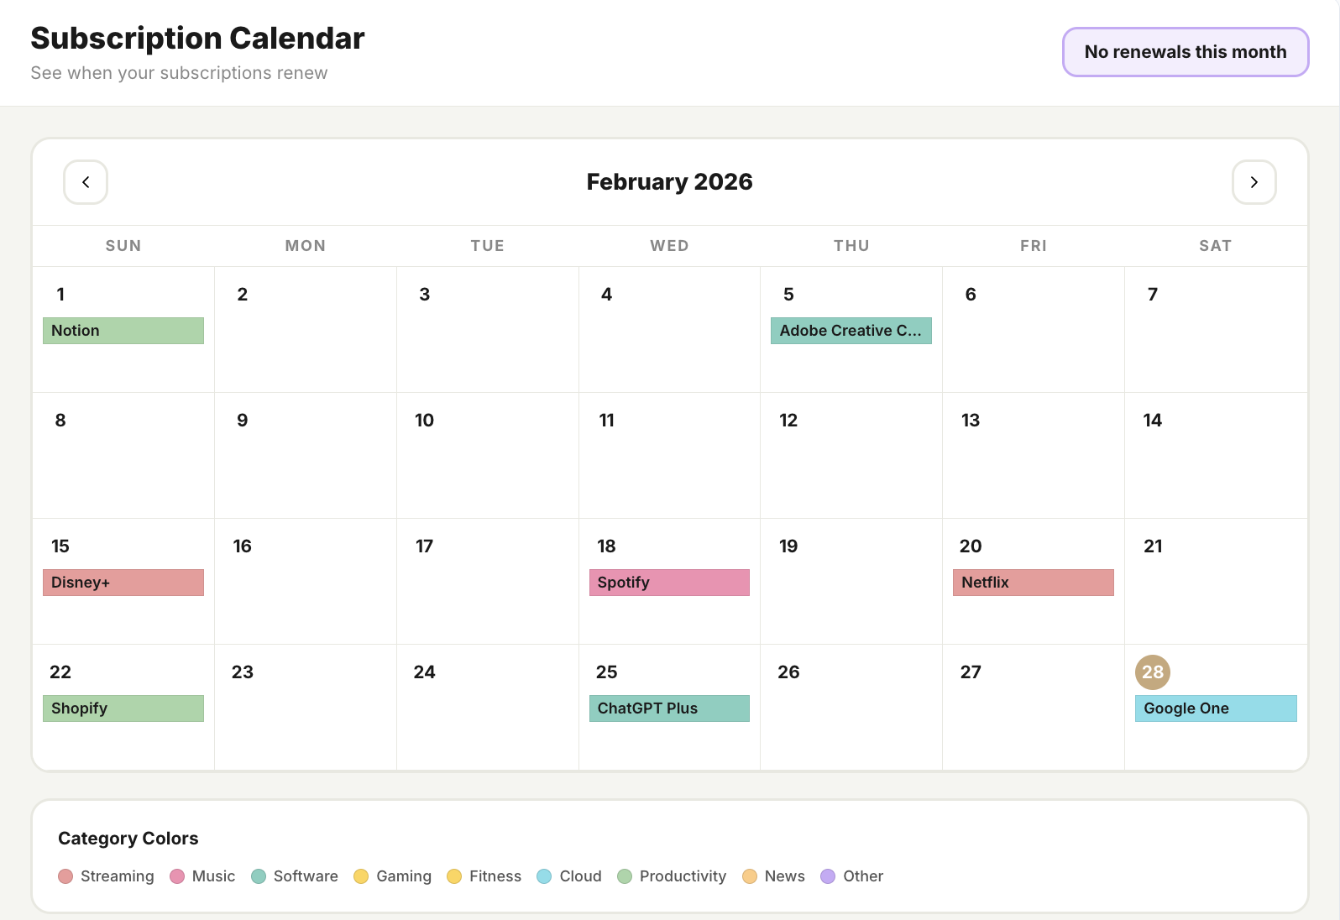Select the Software category color dot
1340x920 pixels.
259,876
